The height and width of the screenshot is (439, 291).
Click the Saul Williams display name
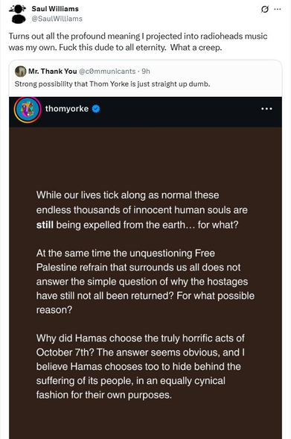(x=55, y=9)
